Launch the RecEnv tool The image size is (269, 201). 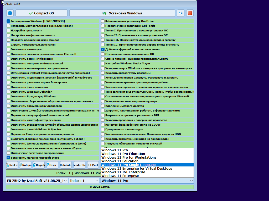[x=12, y=165]
